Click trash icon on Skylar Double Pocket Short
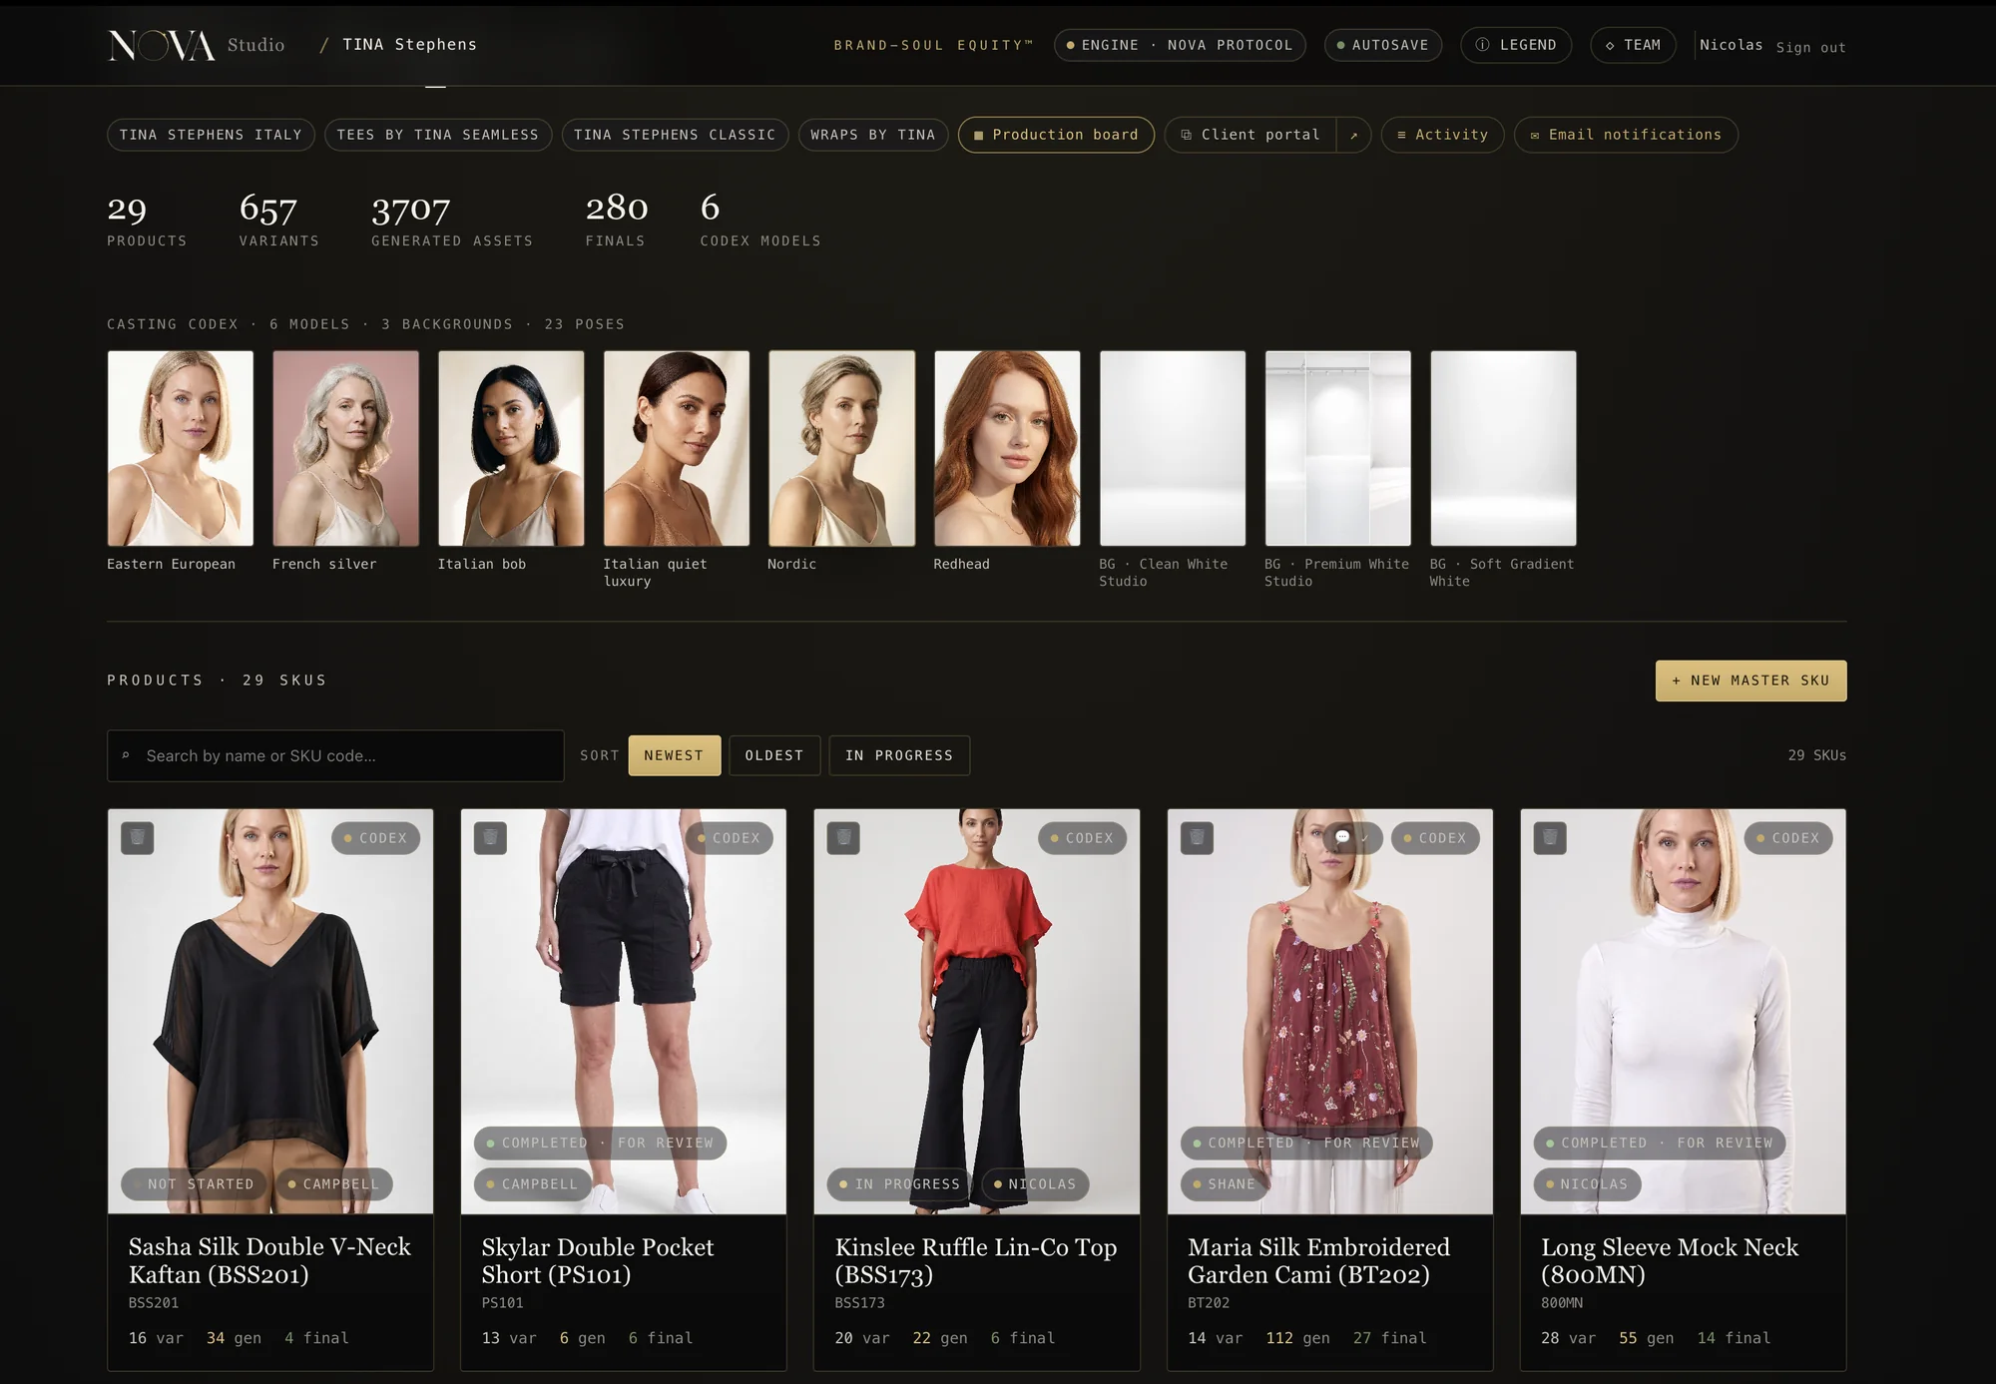 point(490,838)
